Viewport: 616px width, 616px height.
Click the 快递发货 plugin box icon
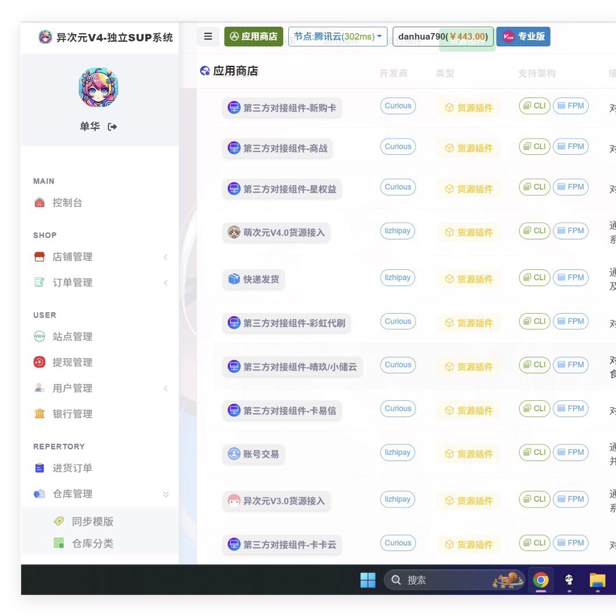tap(234, 279)
